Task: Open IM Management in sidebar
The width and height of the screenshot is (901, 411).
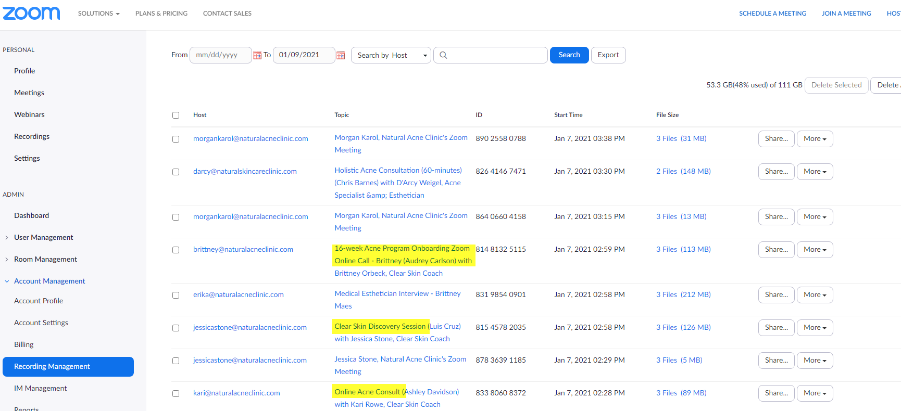Action: click(x=41, y=388)
